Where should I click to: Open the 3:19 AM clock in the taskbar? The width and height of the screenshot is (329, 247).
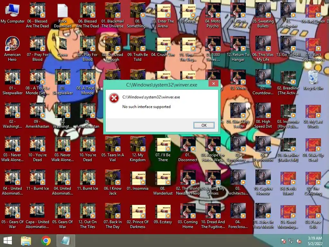pos(315,241)
